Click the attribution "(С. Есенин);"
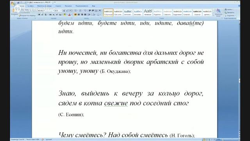The width and height of the screenshot is (250, 141). pos(71,114)
